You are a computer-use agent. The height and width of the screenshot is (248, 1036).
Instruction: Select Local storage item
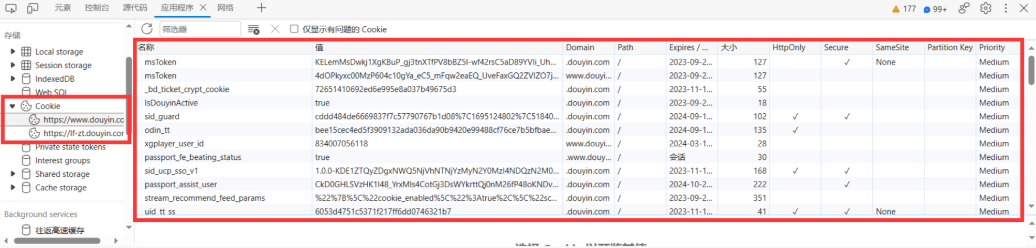click(59, 51)
